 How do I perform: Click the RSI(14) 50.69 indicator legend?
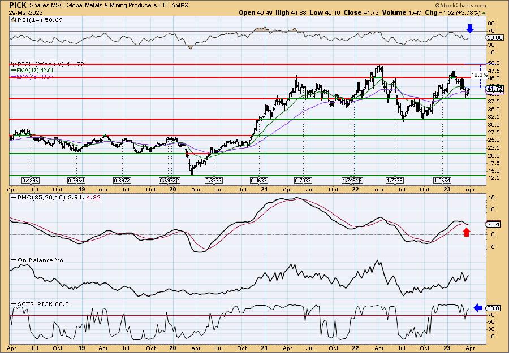pyautogui.click(x=36, y=20)
